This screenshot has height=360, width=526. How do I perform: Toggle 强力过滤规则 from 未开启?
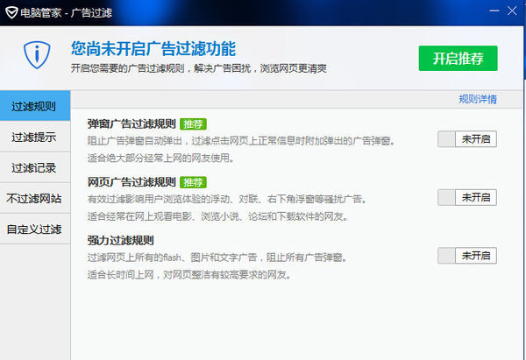coord(467,255)
